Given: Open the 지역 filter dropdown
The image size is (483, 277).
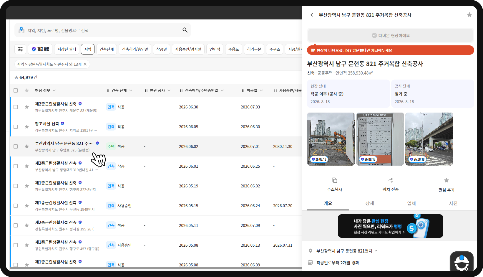Looking at the screenshot, I should [x=88, y=49].
